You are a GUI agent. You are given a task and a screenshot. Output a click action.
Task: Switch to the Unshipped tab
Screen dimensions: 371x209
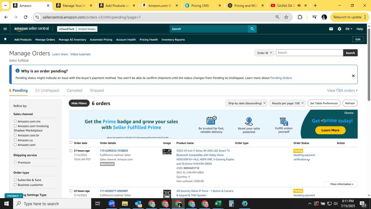[x=47, y=90]
